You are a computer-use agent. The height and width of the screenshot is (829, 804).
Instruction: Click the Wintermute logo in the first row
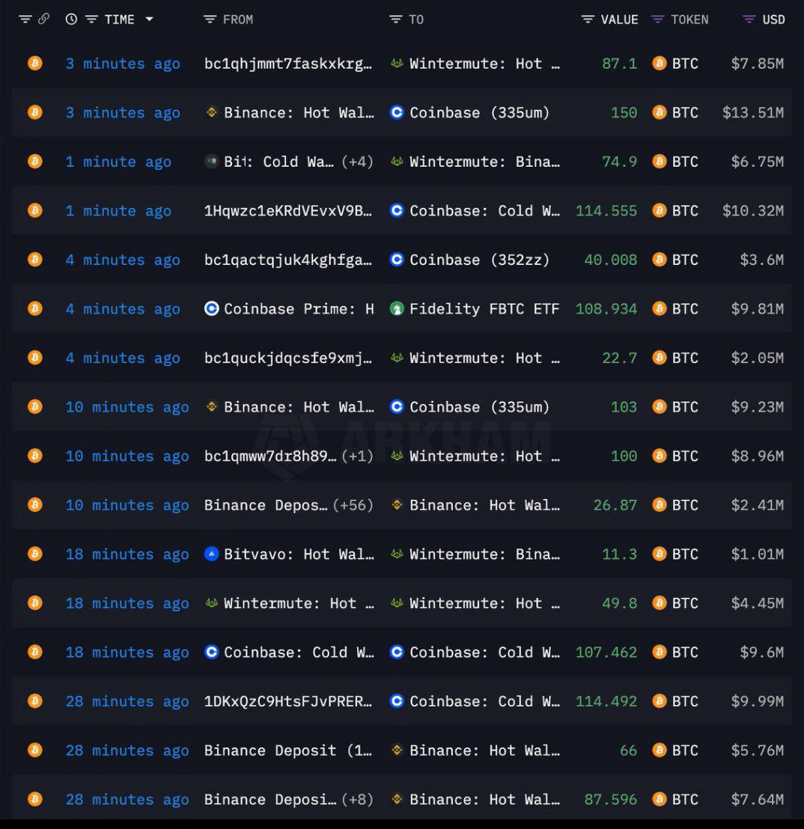click(395, 64)
